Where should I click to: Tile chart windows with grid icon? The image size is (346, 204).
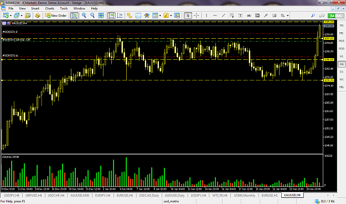click(101, 16)
